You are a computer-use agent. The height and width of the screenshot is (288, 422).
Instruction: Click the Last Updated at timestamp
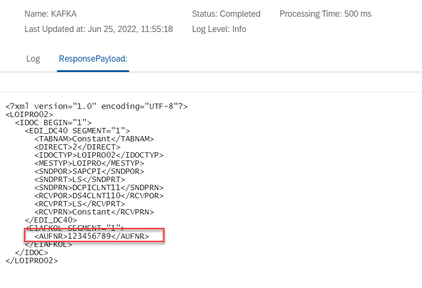point(99,29)
